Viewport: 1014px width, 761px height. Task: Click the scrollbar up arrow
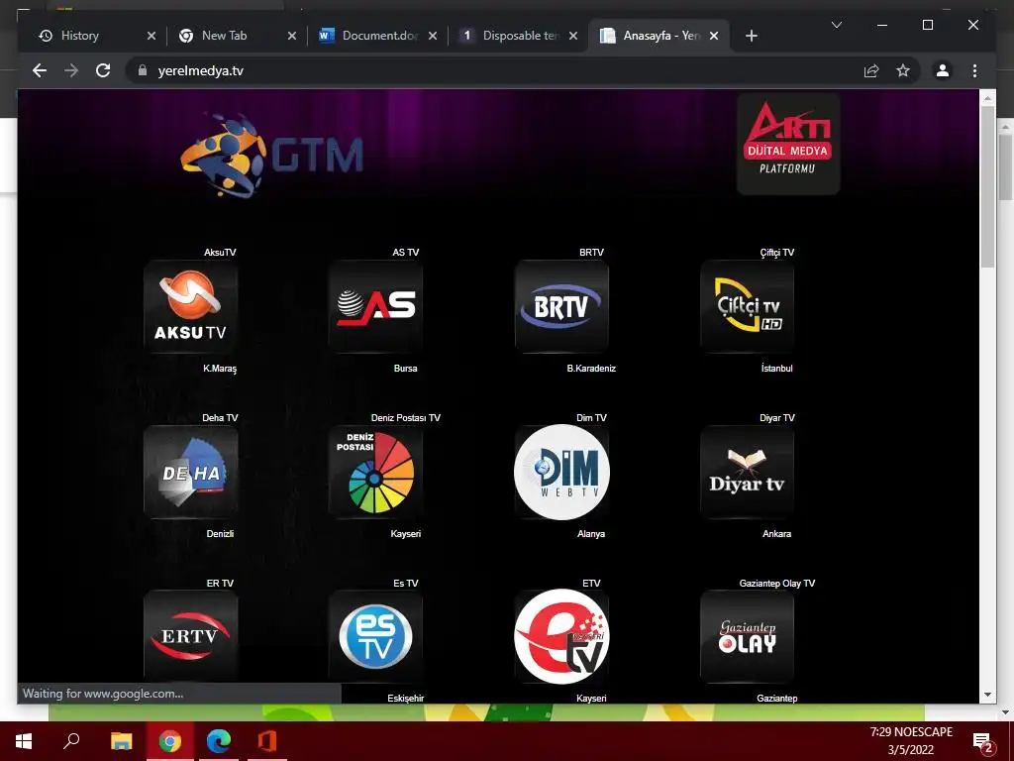987,98
